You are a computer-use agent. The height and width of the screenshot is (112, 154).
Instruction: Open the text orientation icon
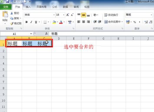tap(95, 15)
